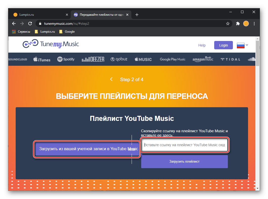Click the Step 2 of 4 text
This screenshot has height=199, width=268.
pos(132,80)
